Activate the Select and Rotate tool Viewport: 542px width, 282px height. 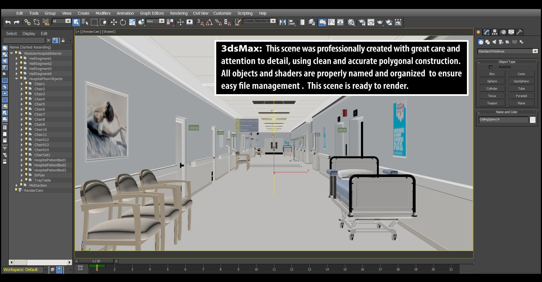point(123,22)
